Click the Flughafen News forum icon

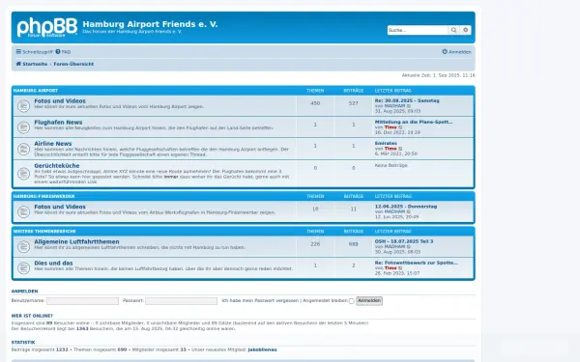[x=23, y=127]
